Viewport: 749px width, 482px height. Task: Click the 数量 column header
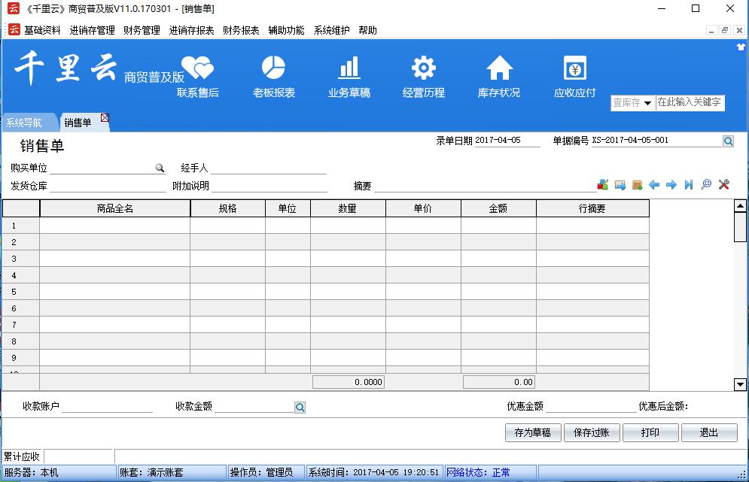[349, 208]
